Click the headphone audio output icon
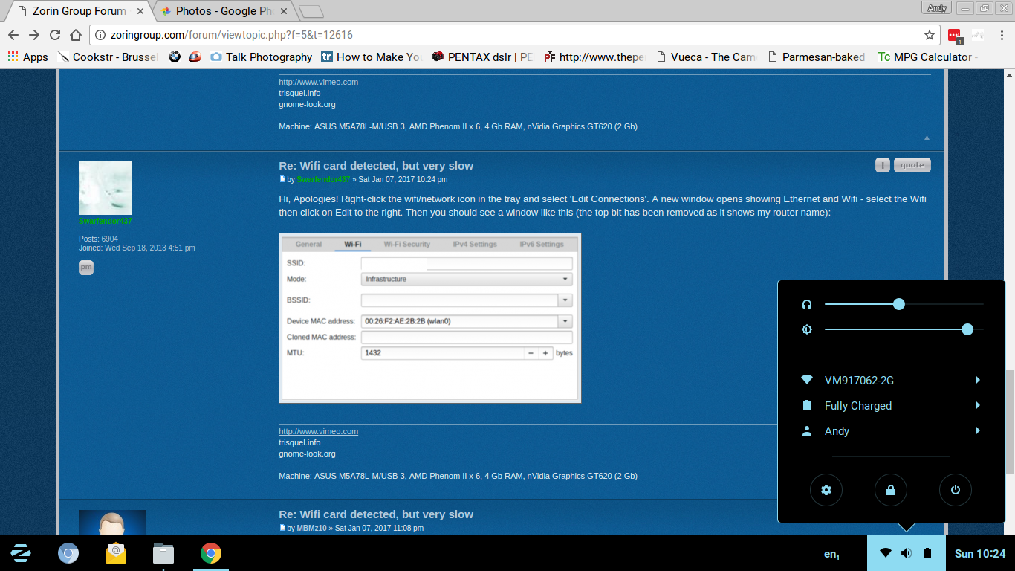This screenshot has width=1015, height=571. [x=807, y=304]
